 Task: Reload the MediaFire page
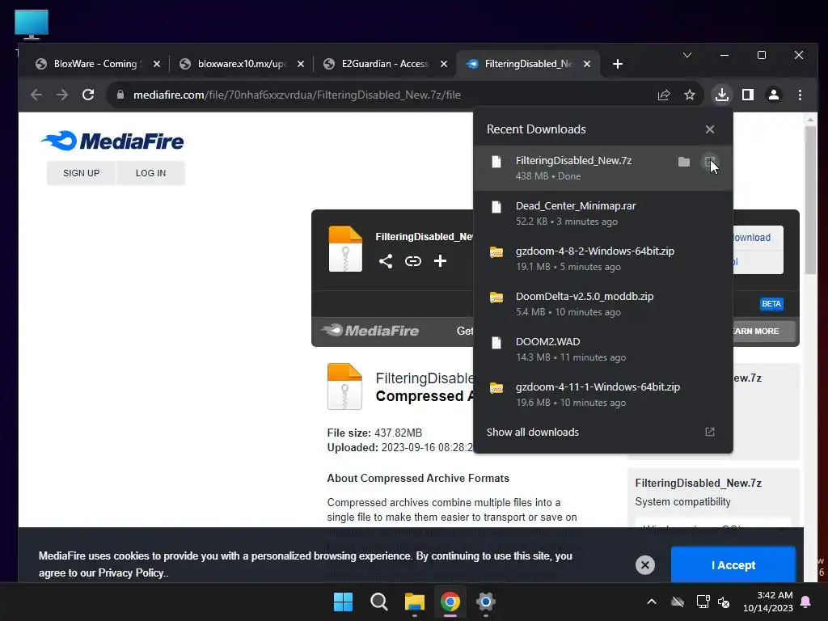tap(88, 95)
